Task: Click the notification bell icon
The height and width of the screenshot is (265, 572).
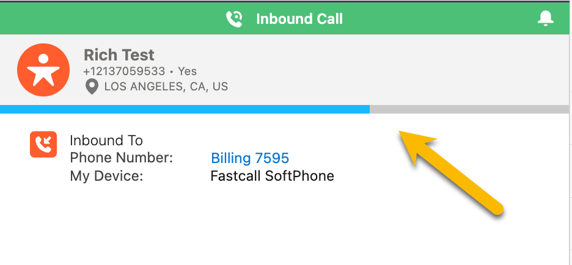Action: pos(545,18)
